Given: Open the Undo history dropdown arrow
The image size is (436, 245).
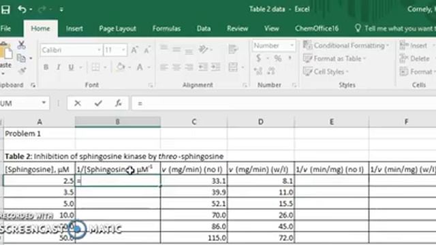Looking at the screenshot, I should pyautogui.click(x=31, y=10).
